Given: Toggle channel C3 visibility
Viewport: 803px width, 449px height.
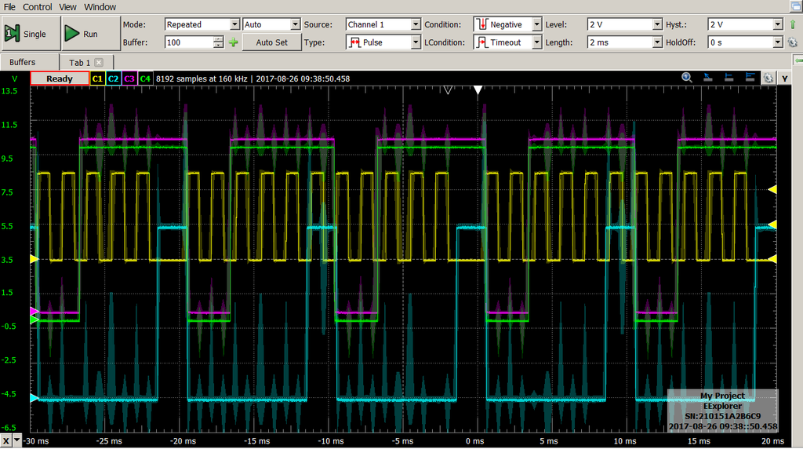Looking at the screenshot, I should [129, 78].
